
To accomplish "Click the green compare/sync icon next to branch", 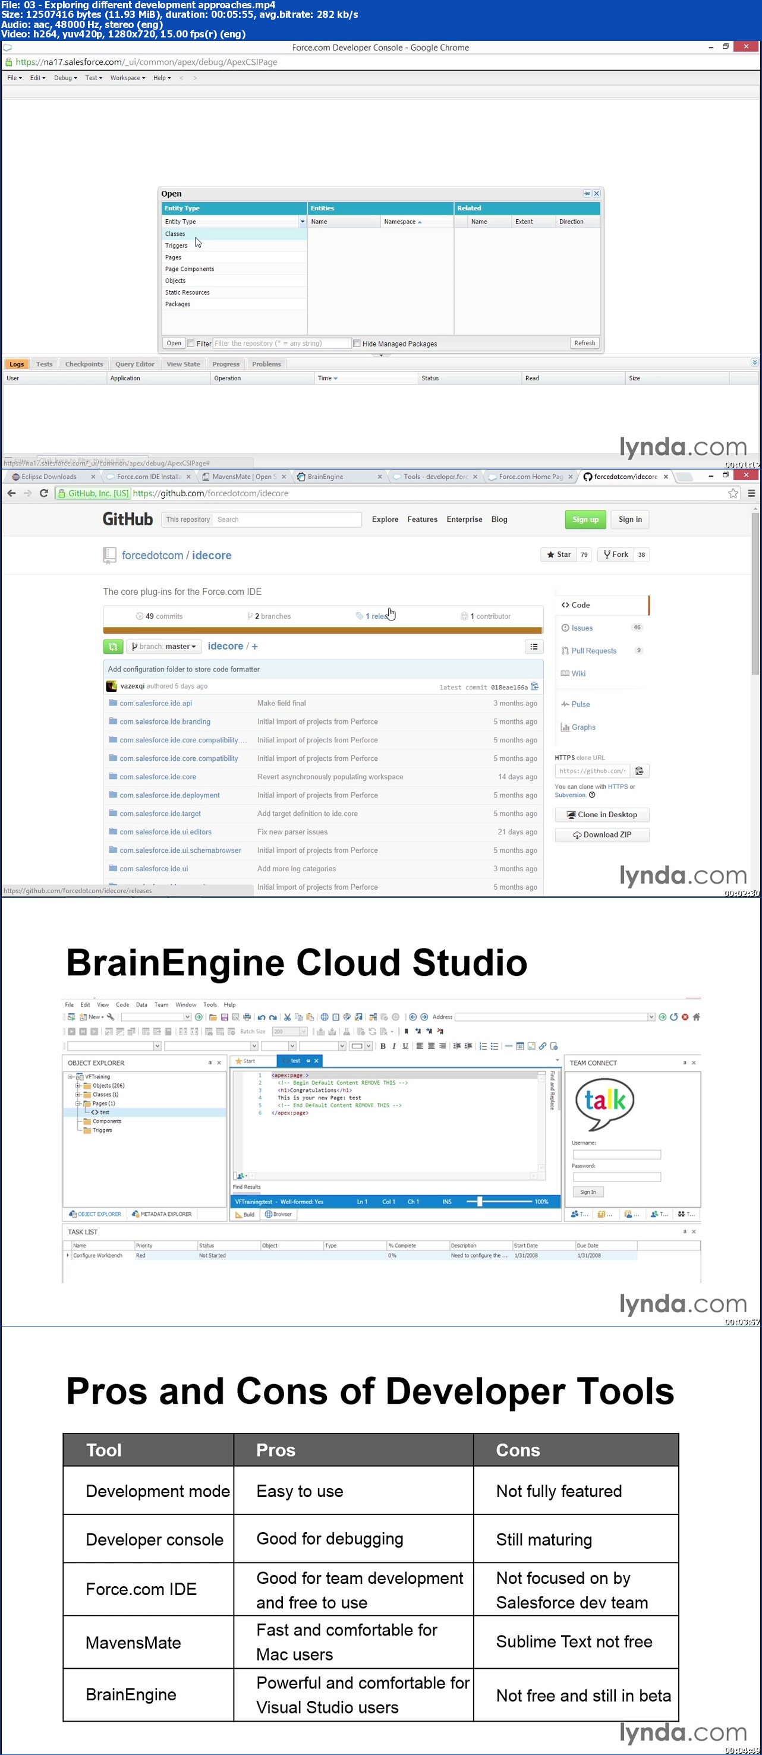I will pyautogui.click(x=113, y=646).
